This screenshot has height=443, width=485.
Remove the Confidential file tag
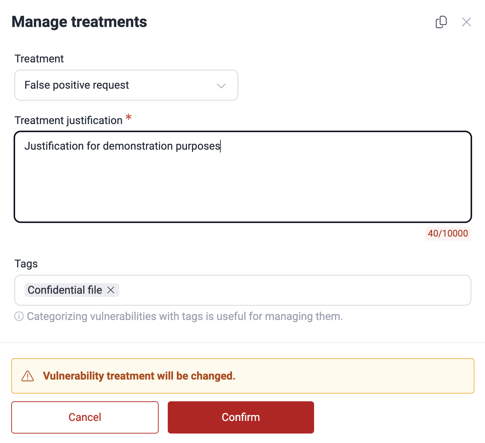111,290
